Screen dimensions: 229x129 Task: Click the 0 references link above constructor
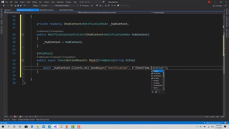tap(43, 31)
